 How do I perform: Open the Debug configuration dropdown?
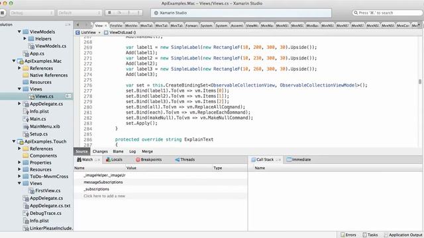[32, 13]
